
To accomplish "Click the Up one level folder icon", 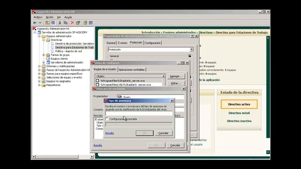I will click(47, 23).
